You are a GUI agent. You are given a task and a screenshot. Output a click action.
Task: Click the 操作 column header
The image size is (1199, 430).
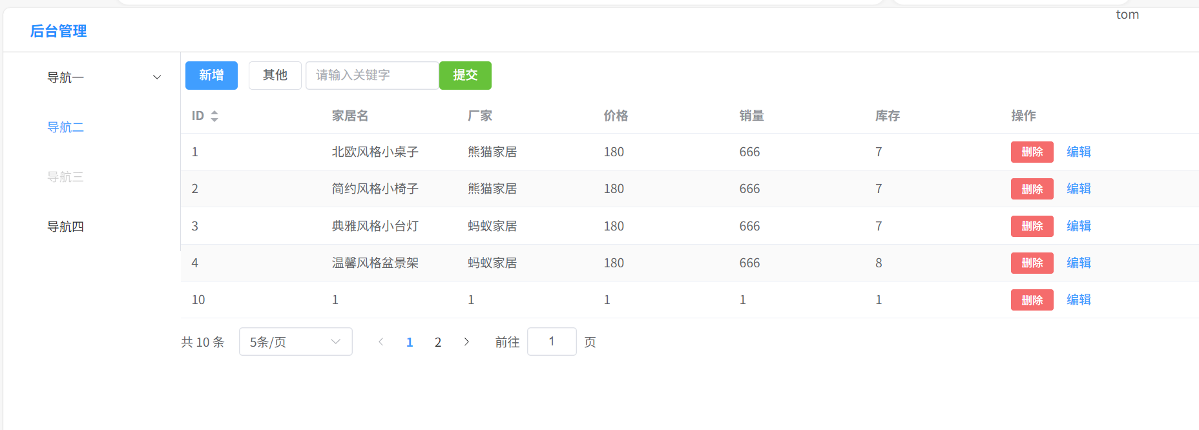pyautogui.click(x=1023, y=116)
